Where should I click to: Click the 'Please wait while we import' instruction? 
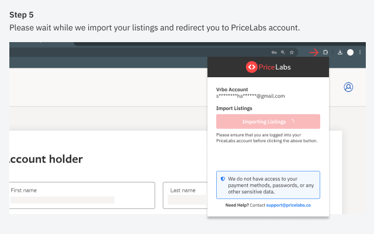point(154,27)
